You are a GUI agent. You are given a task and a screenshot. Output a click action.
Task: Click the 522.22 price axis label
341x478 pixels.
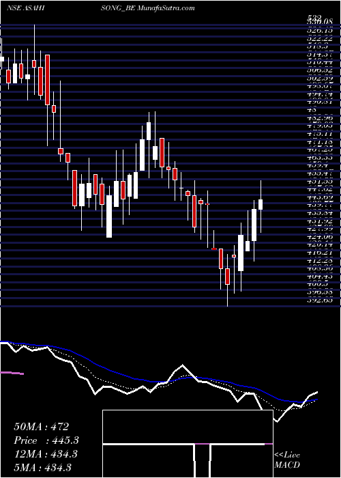[x=319, y=38]
